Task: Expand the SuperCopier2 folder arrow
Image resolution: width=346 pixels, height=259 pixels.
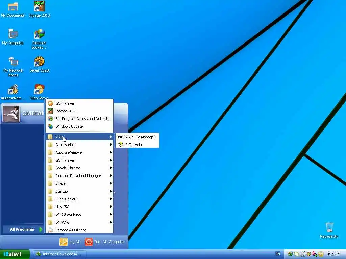Action: (x=111, y=199)
